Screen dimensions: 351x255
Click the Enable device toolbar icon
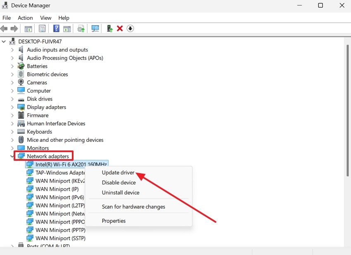(x=110, y=29)
